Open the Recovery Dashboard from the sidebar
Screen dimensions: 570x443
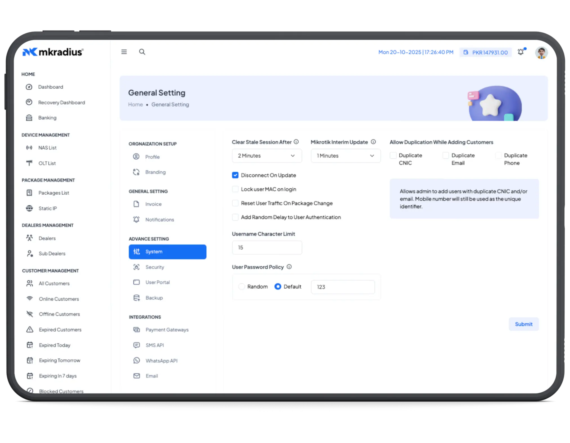(x=61, y=102)
